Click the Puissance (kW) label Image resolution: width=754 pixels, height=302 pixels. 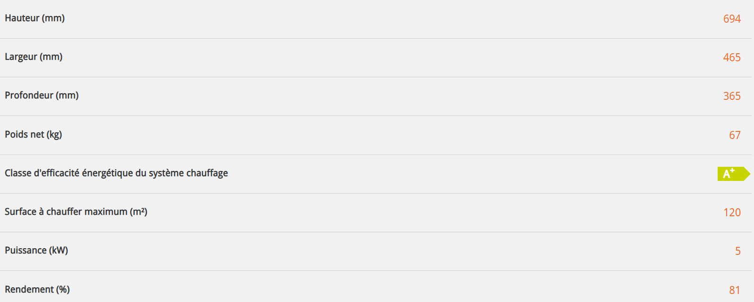click(36, 251)
